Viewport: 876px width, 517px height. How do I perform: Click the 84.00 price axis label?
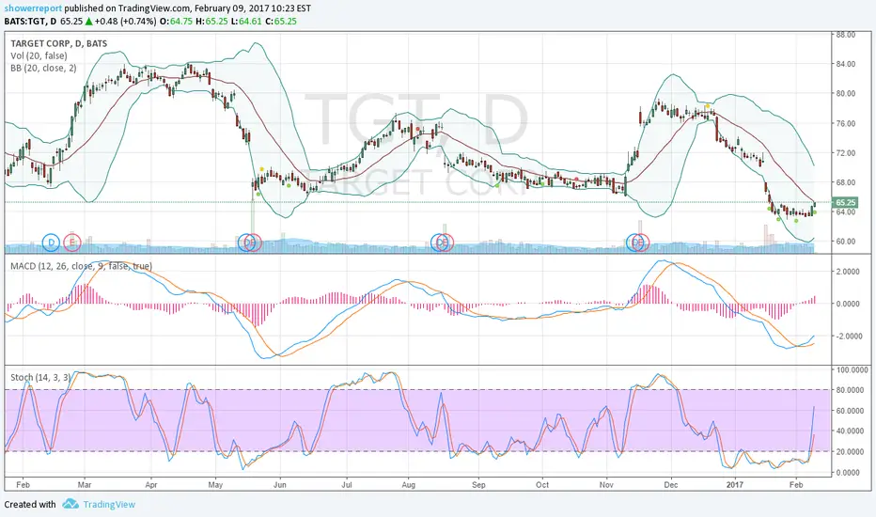click(845, 64)
